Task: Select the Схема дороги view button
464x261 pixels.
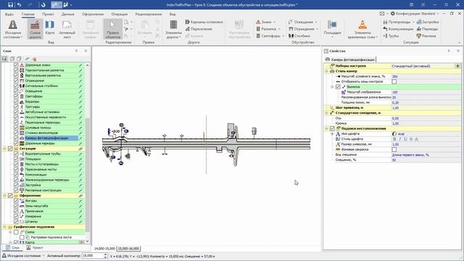Action: 35,29
